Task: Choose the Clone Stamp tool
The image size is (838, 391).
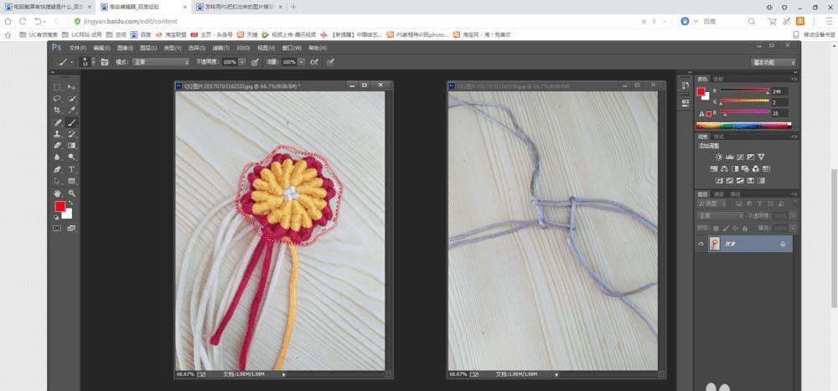Action: pos(57,134)
